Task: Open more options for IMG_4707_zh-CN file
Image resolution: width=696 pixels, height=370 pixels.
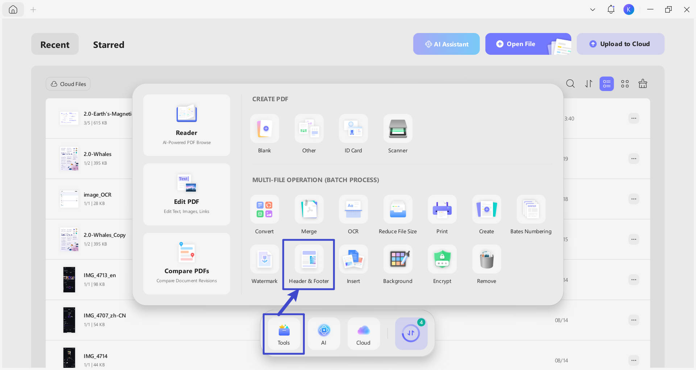Action: [x=634, y=320]
